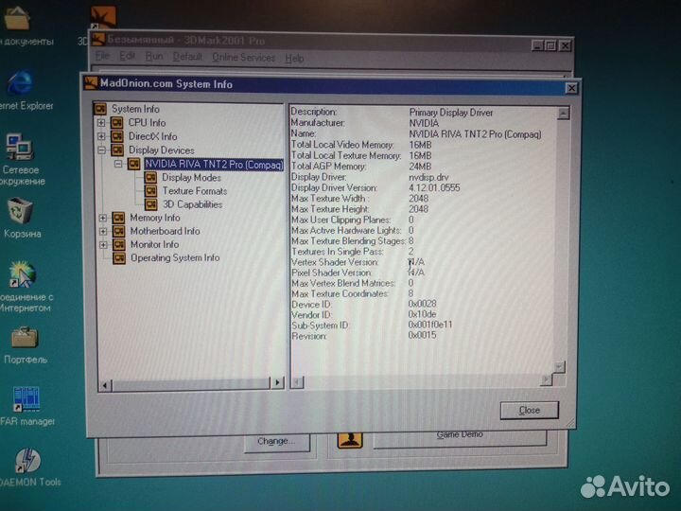Open the File menu in 3DMark2001

(x=102, y=56)
